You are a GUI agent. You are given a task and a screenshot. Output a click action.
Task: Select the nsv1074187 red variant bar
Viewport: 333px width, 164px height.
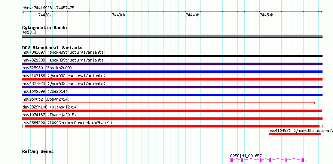pos(172,119)
